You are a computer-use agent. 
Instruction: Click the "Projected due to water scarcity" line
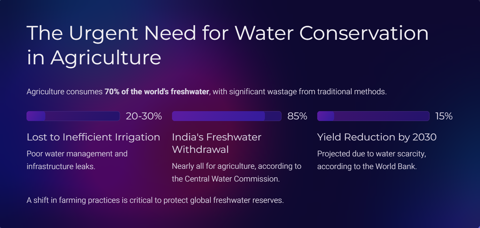coord(371,154)
